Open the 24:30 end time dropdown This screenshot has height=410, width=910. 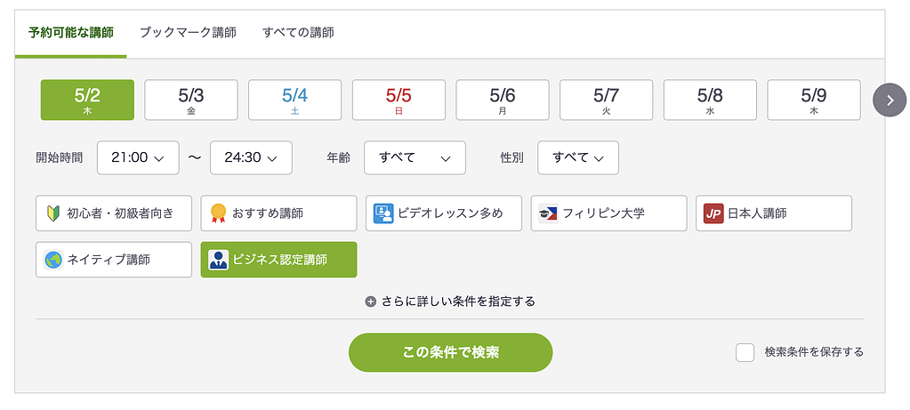pyautogui.click(x=251, y=157)
